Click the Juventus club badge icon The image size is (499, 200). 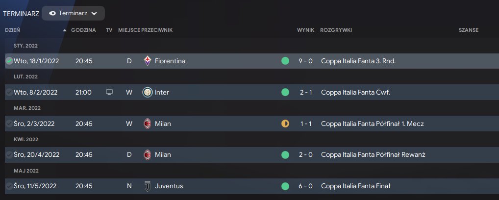[x=147, y=186]
